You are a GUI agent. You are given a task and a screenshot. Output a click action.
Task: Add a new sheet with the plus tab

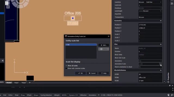tap(30, 83)
